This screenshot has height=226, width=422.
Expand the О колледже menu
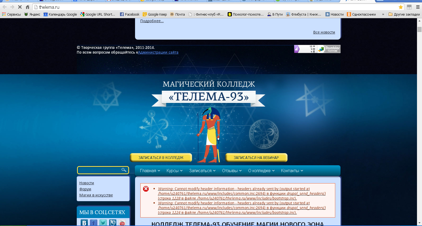pos(261,171)
